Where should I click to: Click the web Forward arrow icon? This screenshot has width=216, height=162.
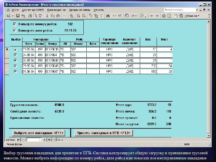coord(157,16)
